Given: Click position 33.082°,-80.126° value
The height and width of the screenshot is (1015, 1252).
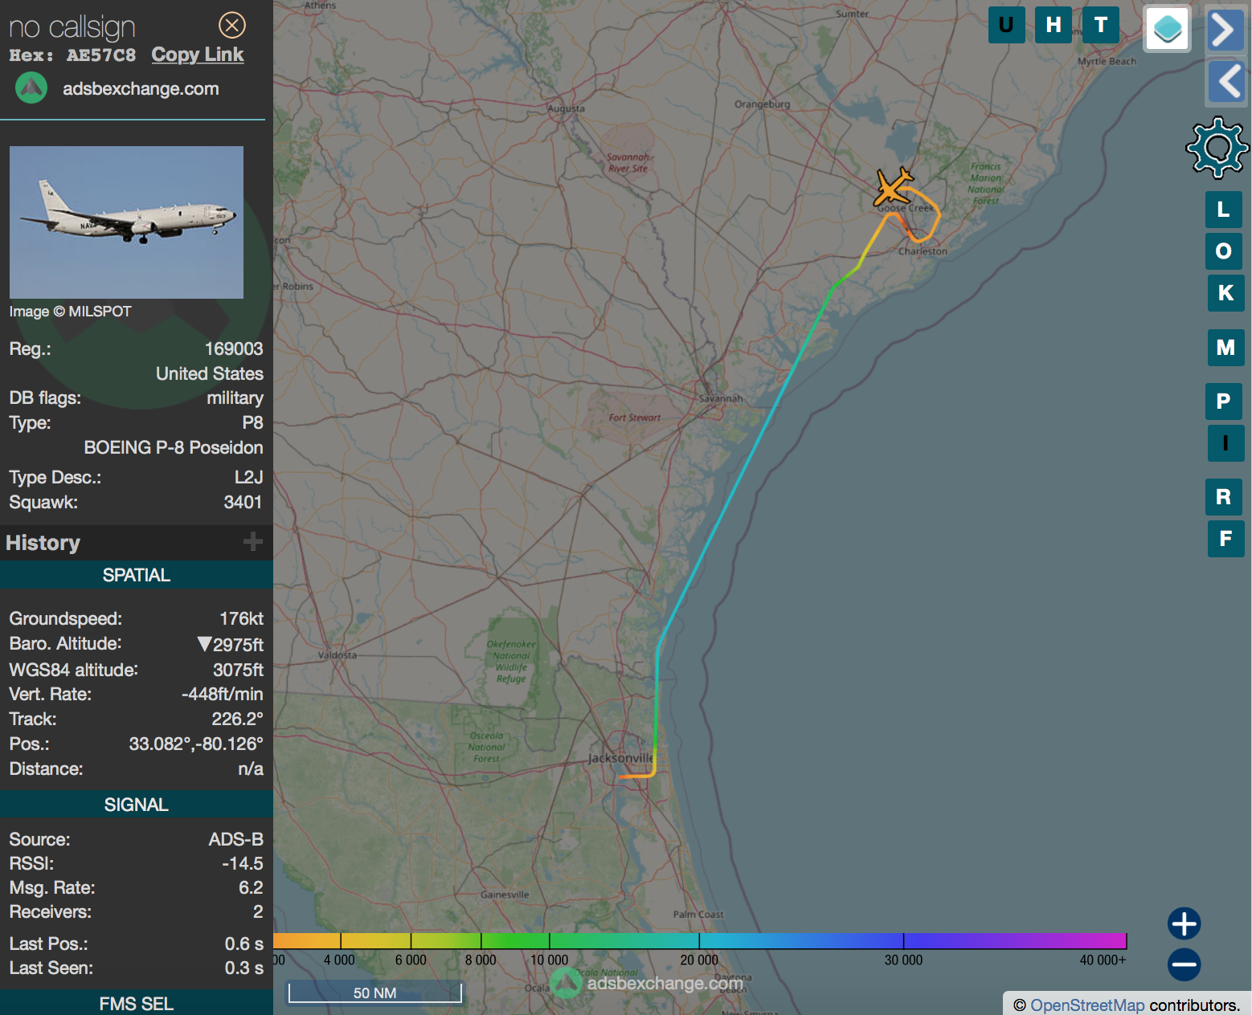Looking at the screenshot, I should pos(196,744).
